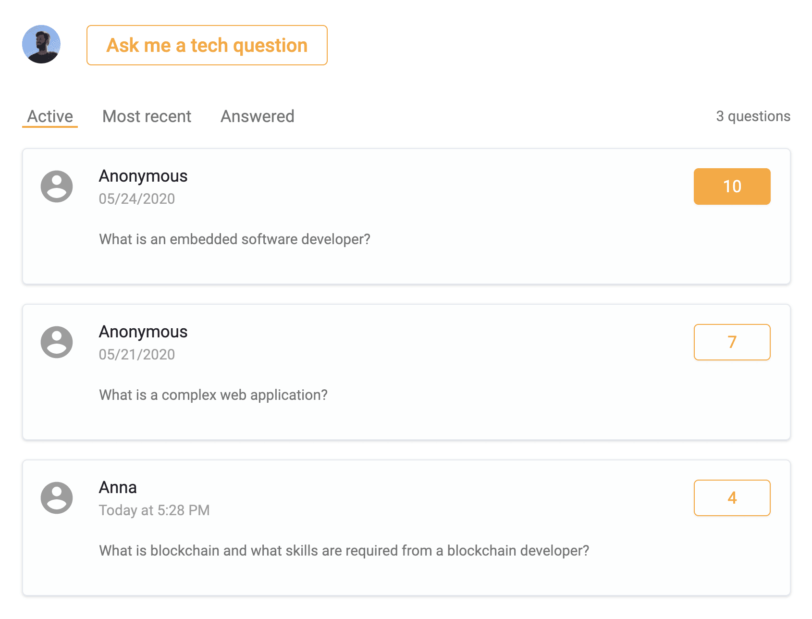Screen dimensions: 812x619
Task: Click the profile photo avatar at top
Action: coord(41,44)
